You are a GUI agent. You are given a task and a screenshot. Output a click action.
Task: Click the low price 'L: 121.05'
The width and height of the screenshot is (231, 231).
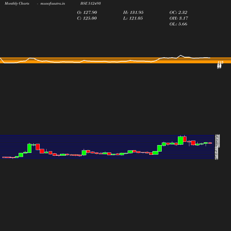(133, 18)
